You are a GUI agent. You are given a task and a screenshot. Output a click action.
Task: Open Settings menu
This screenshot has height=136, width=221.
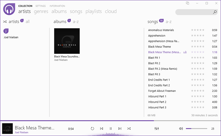41,6
